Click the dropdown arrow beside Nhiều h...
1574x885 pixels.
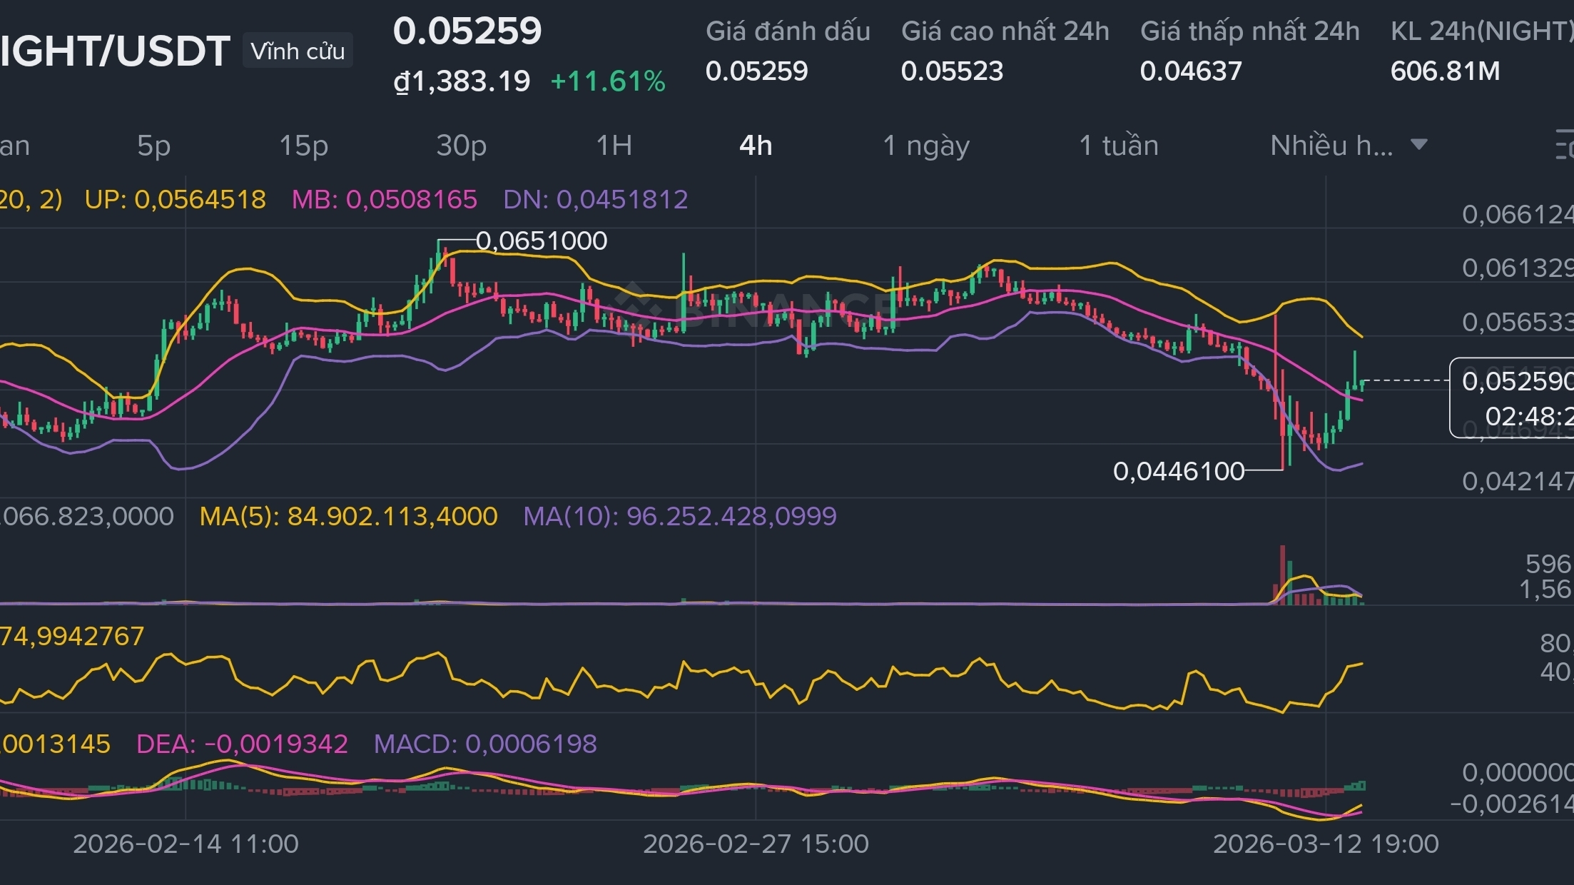[1419, 145]
